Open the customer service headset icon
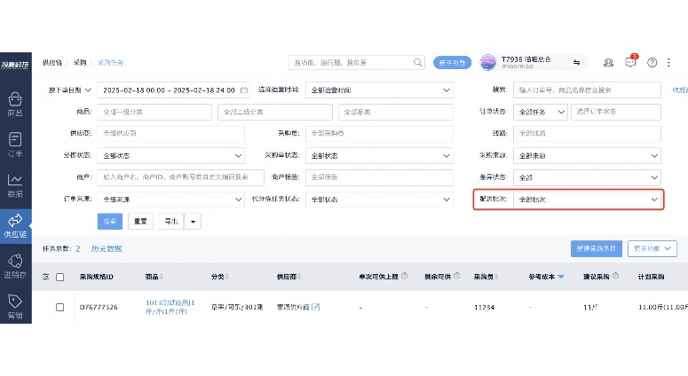The image size is (688, 376). [608, 63]
